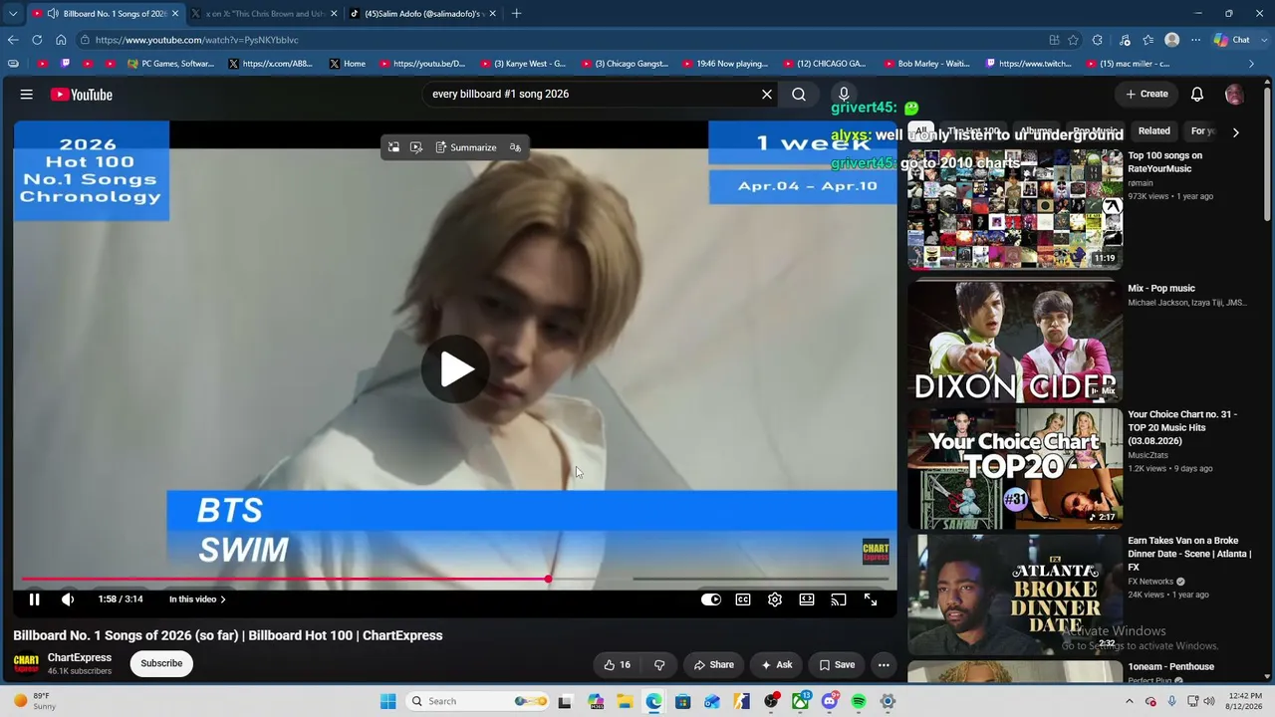
Task: Go to the YouTube home logo
Action: point(82,95)
